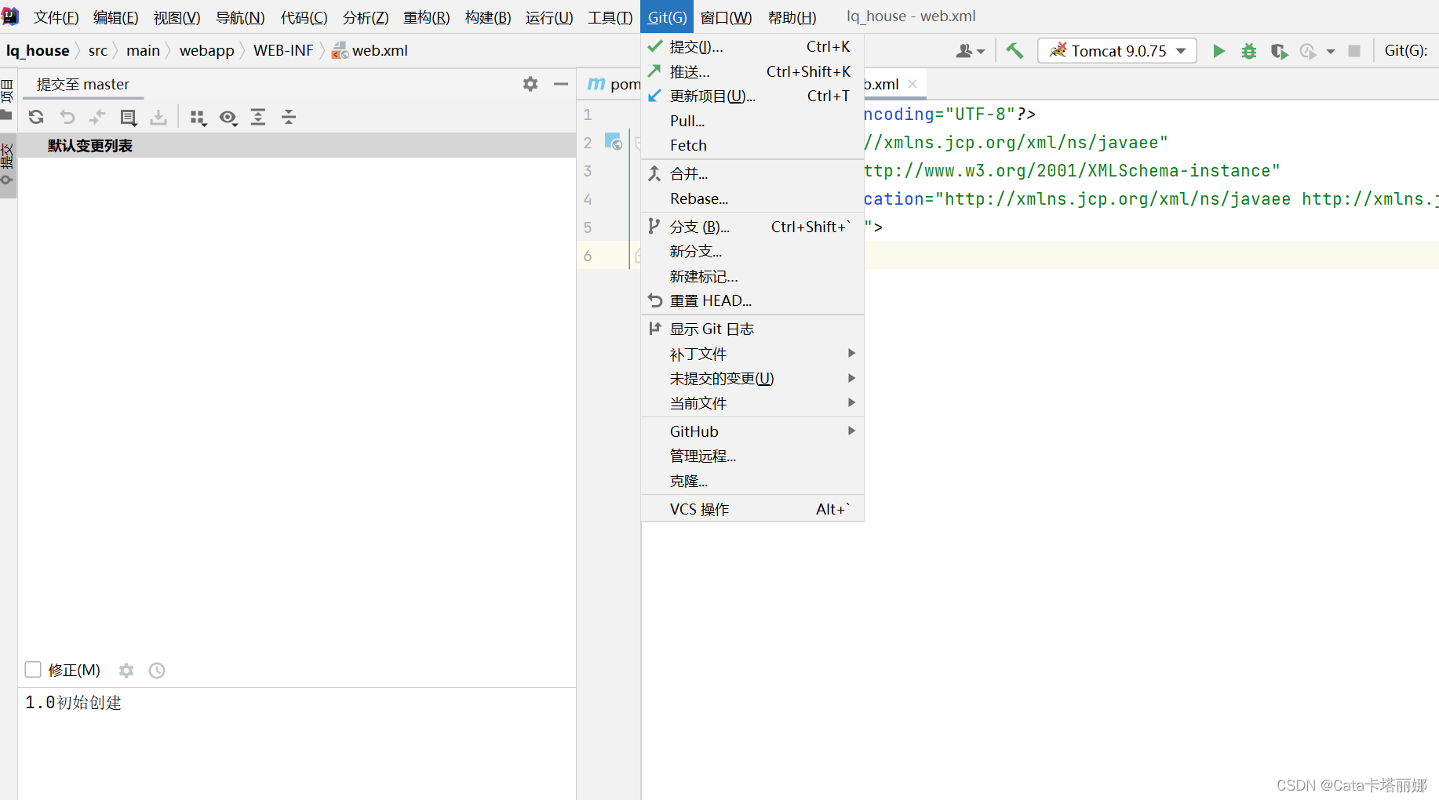Show commit message history clock icon
1439x800 pixels.
tap(157, 670)
